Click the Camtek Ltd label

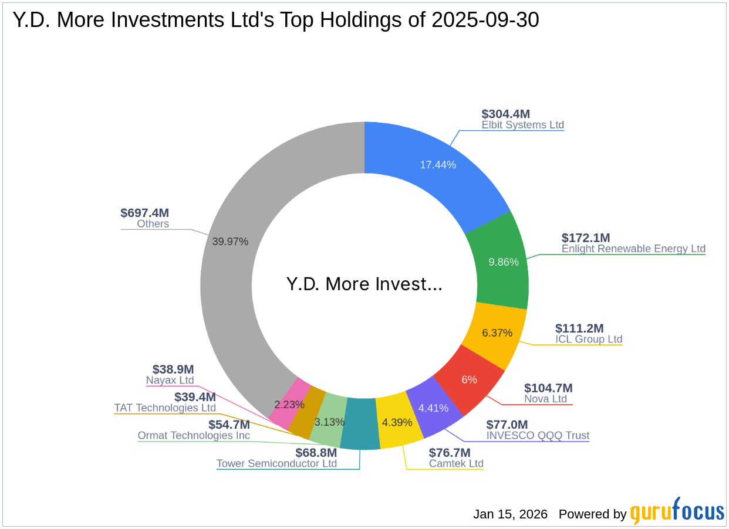point(456,463)
